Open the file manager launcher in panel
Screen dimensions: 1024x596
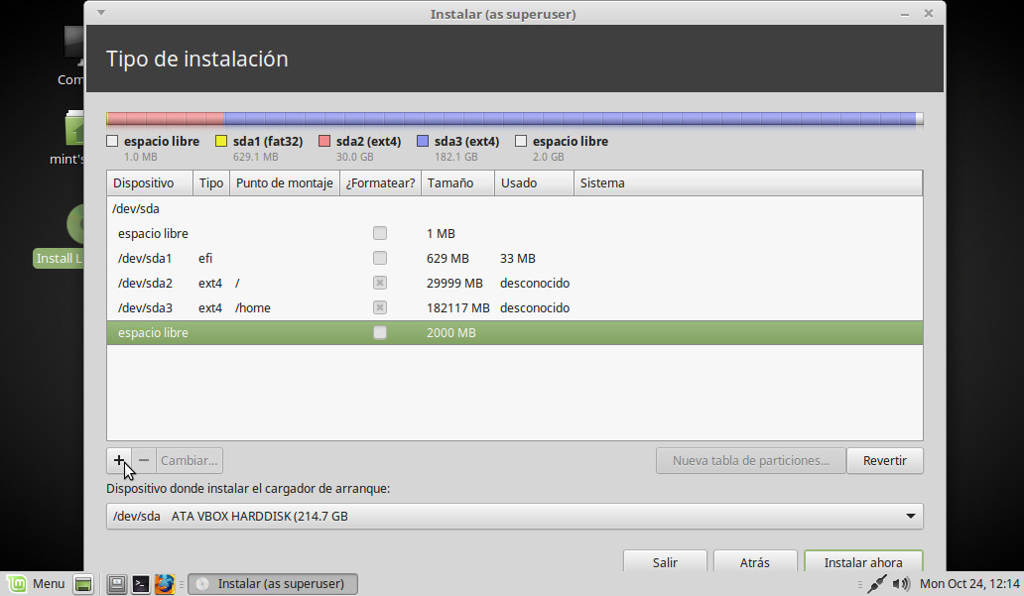[117, 584]
